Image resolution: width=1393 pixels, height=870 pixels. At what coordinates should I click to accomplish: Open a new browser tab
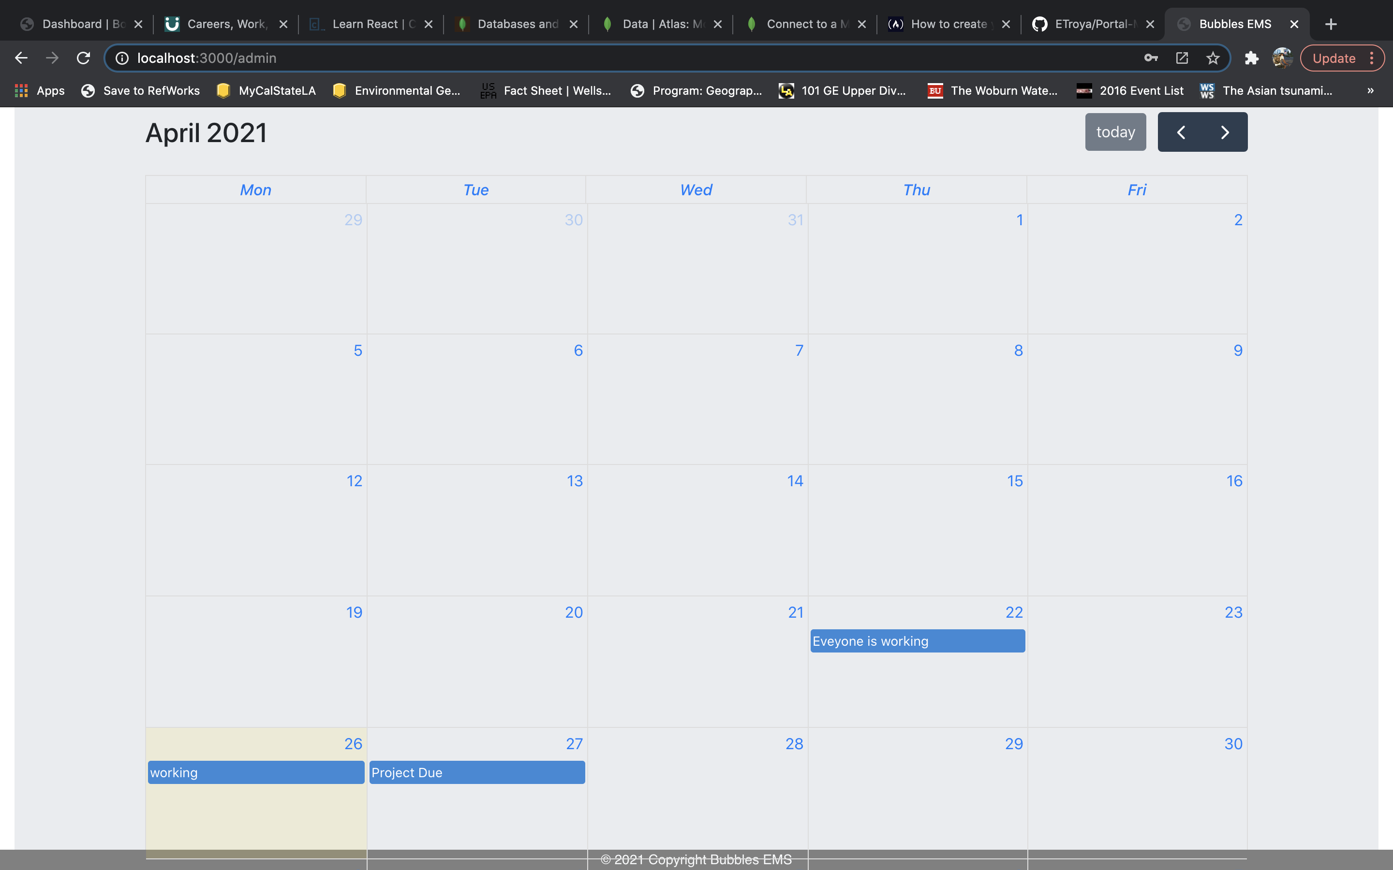1331,24
